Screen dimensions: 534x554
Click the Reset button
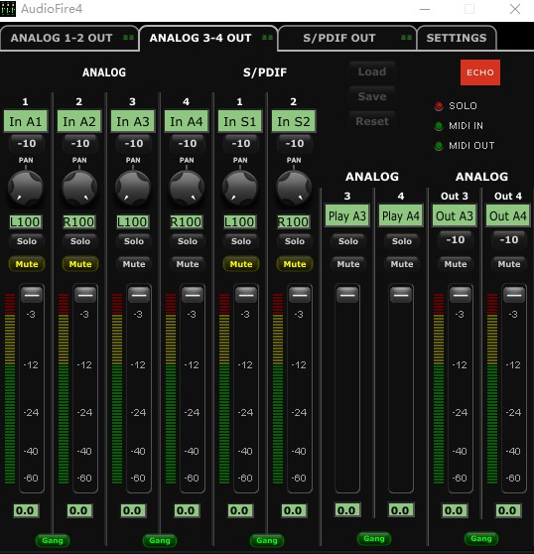click(372, 121)
